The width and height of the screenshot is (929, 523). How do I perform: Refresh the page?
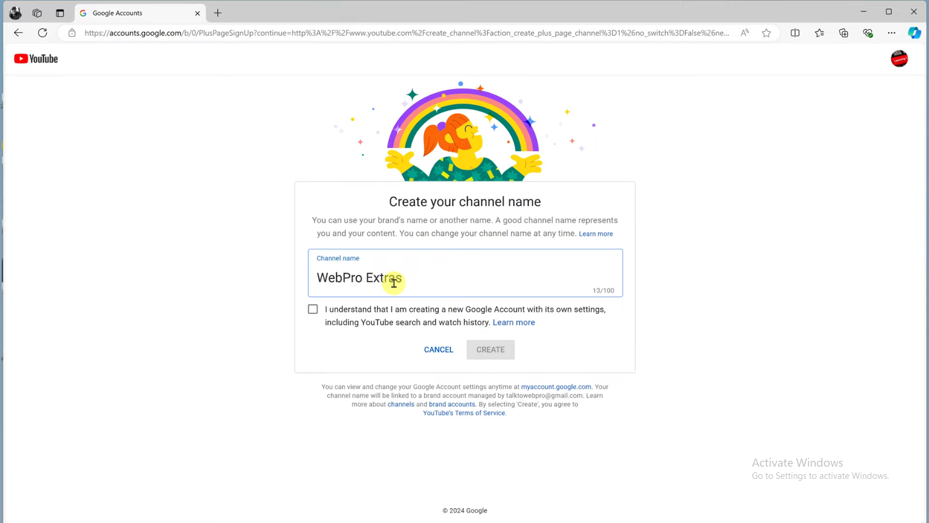[42, 33]
